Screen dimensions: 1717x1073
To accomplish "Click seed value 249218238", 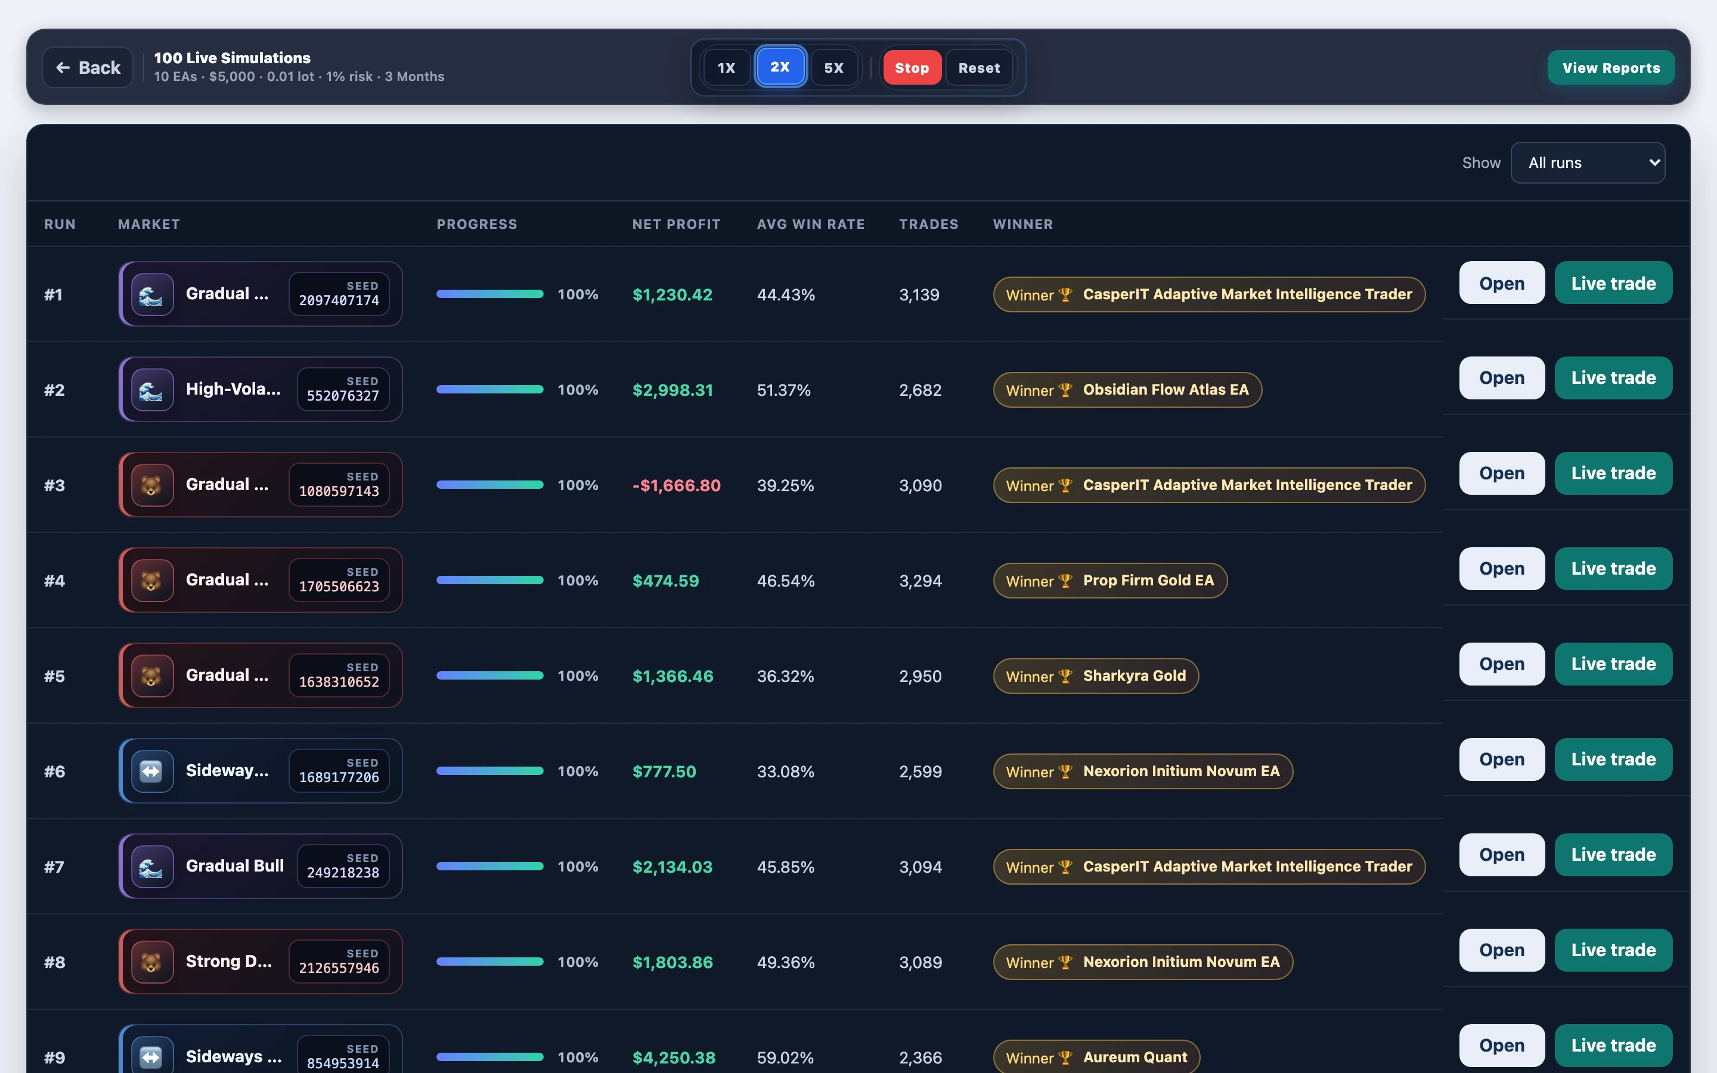I will click(343, 873).
